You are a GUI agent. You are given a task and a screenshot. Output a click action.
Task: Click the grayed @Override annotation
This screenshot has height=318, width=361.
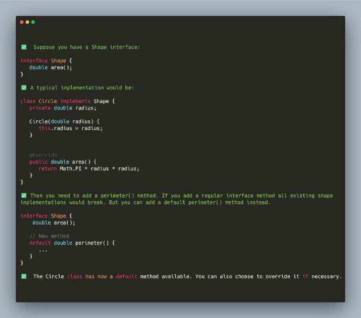(43, 155)
